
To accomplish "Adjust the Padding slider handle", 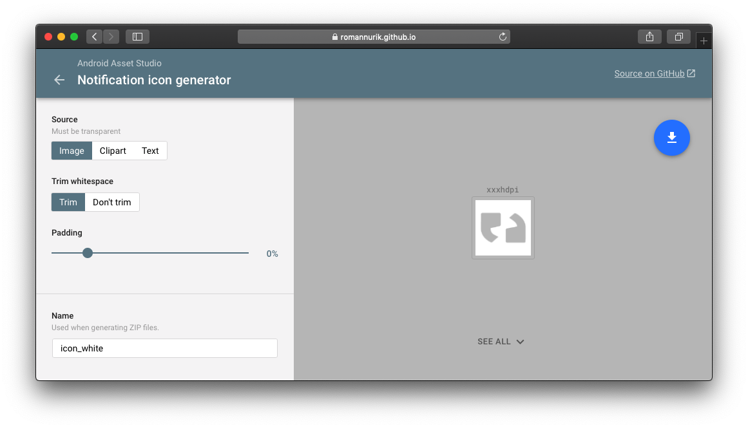I will coord(88,253).
